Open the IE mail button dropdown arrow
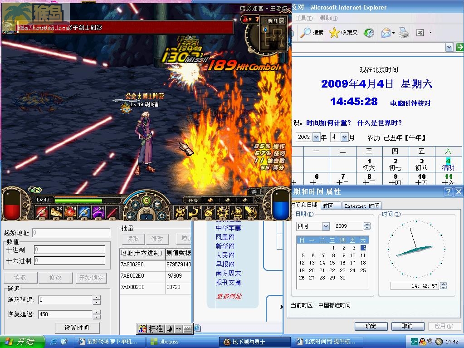The image size is (464, 348). point(393,33)
